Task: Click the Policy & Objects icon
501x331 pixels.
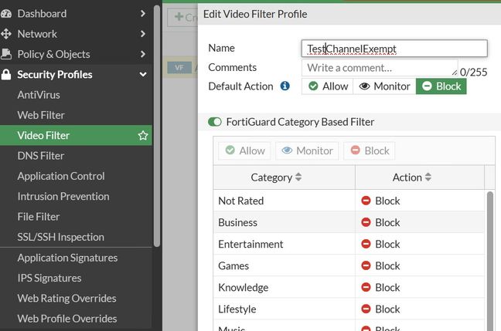Action: pos(7,54)
